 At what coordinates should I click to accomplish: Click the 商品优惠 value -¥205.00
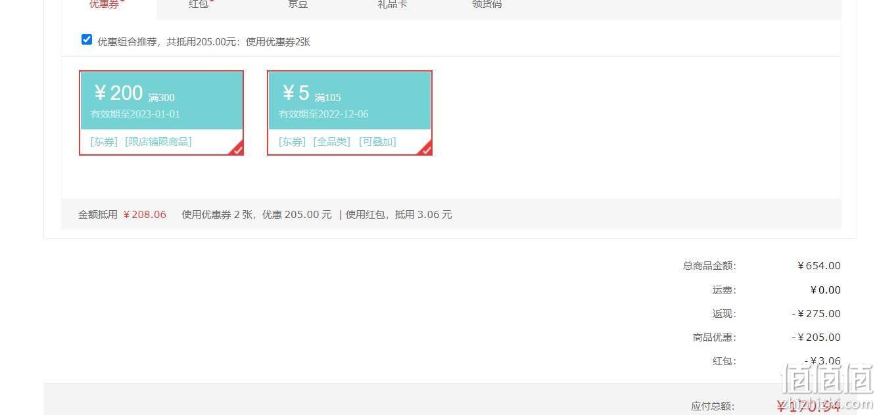(x=816, y=338)
